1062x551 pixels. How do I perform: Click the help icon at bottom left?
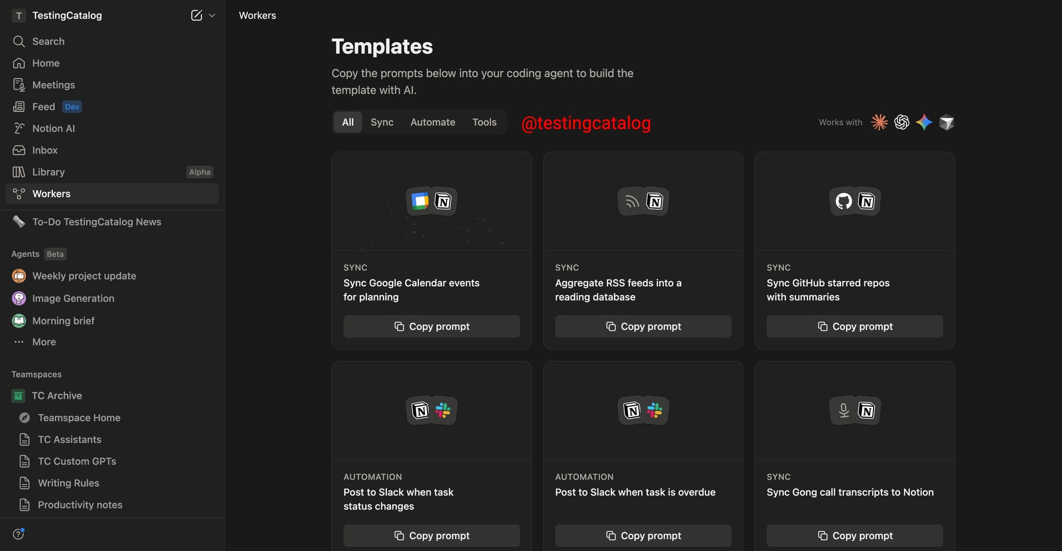19,534
